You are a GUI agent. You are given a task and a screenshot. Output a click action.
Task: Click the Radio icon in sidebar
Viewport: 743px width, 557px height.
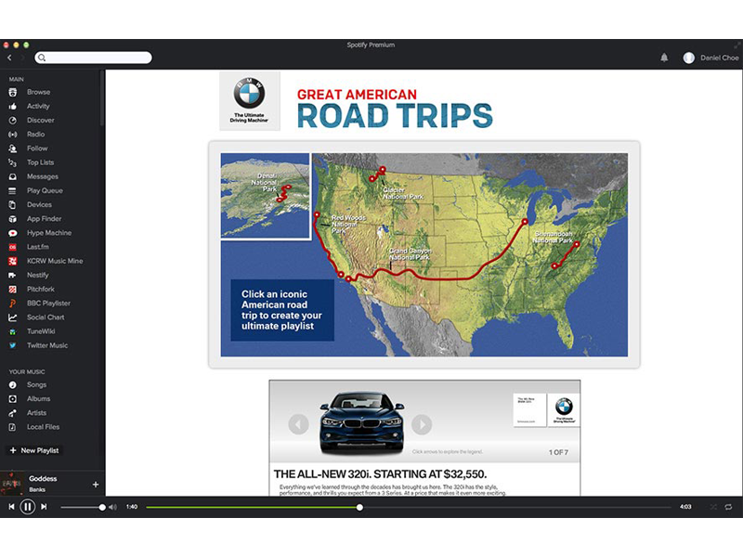point(13,135)
